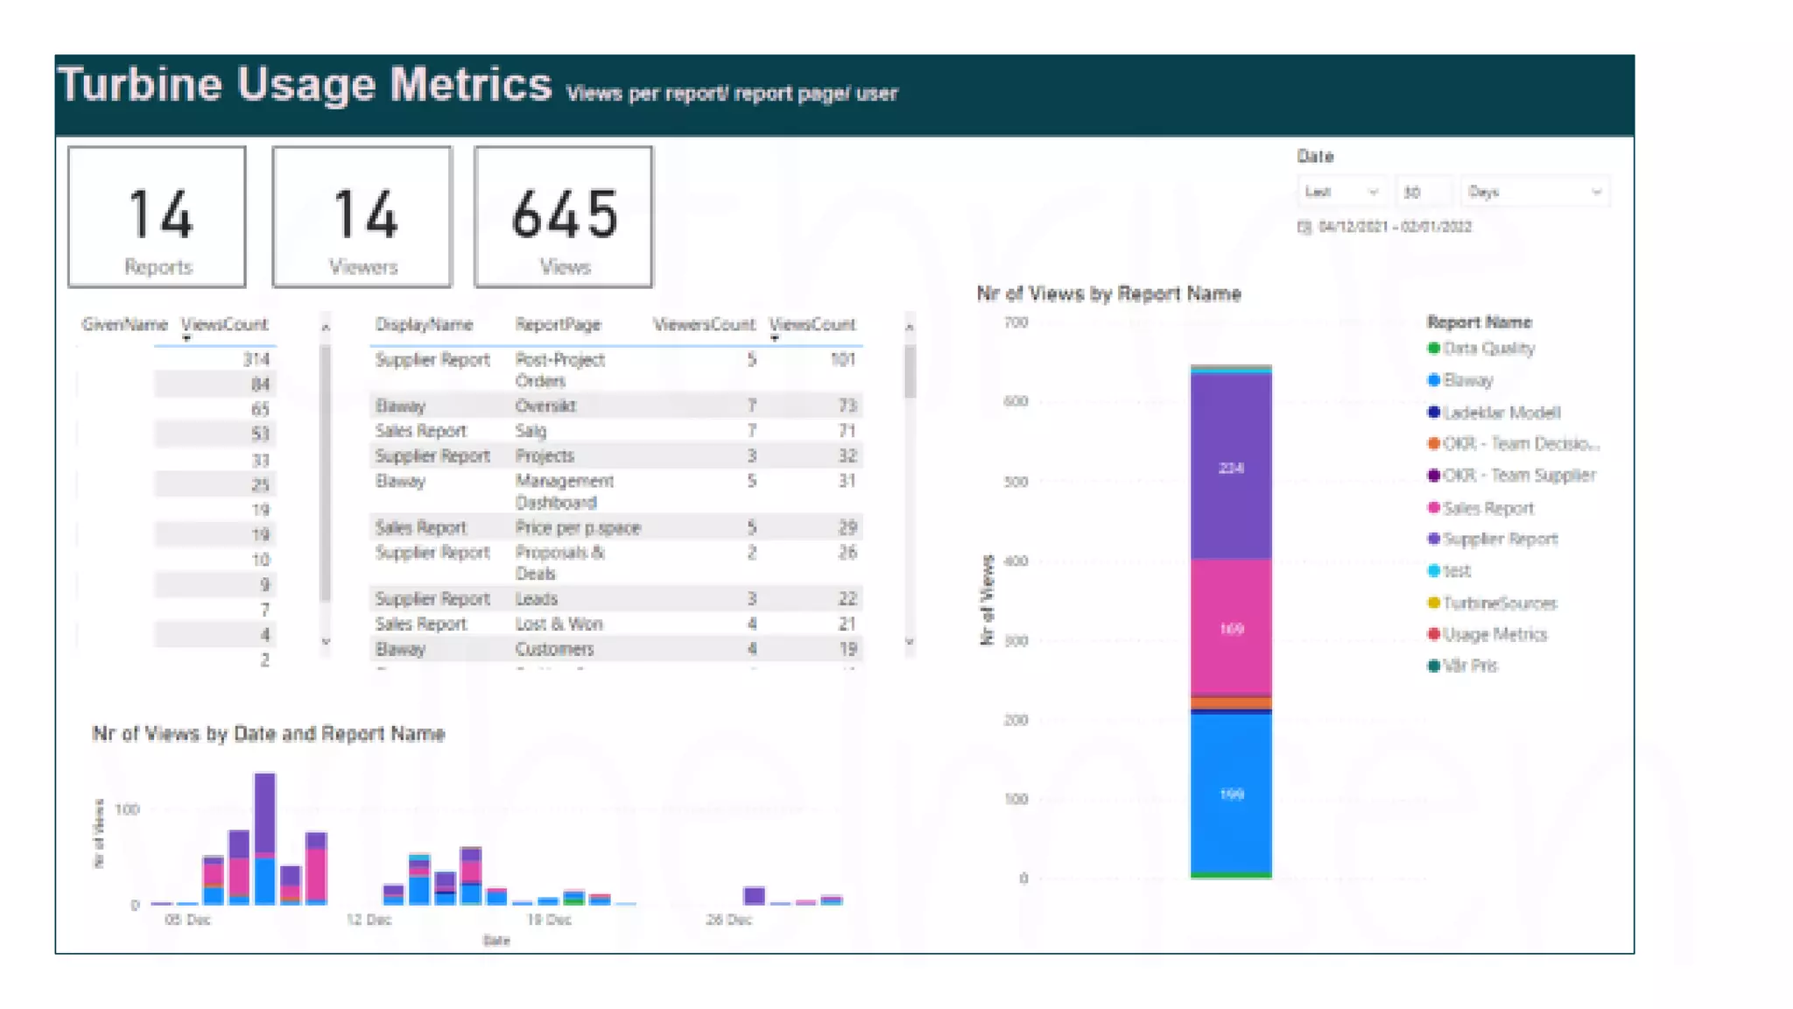Toggle the Data Quality legend marker
This screenshot has height=1009, width=1793.
click(x=1434, y=349)
